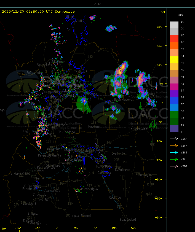This screenshot has width=195, height=232.
Task: Click the VBCU legend label
Action: [x=184, y=159]
